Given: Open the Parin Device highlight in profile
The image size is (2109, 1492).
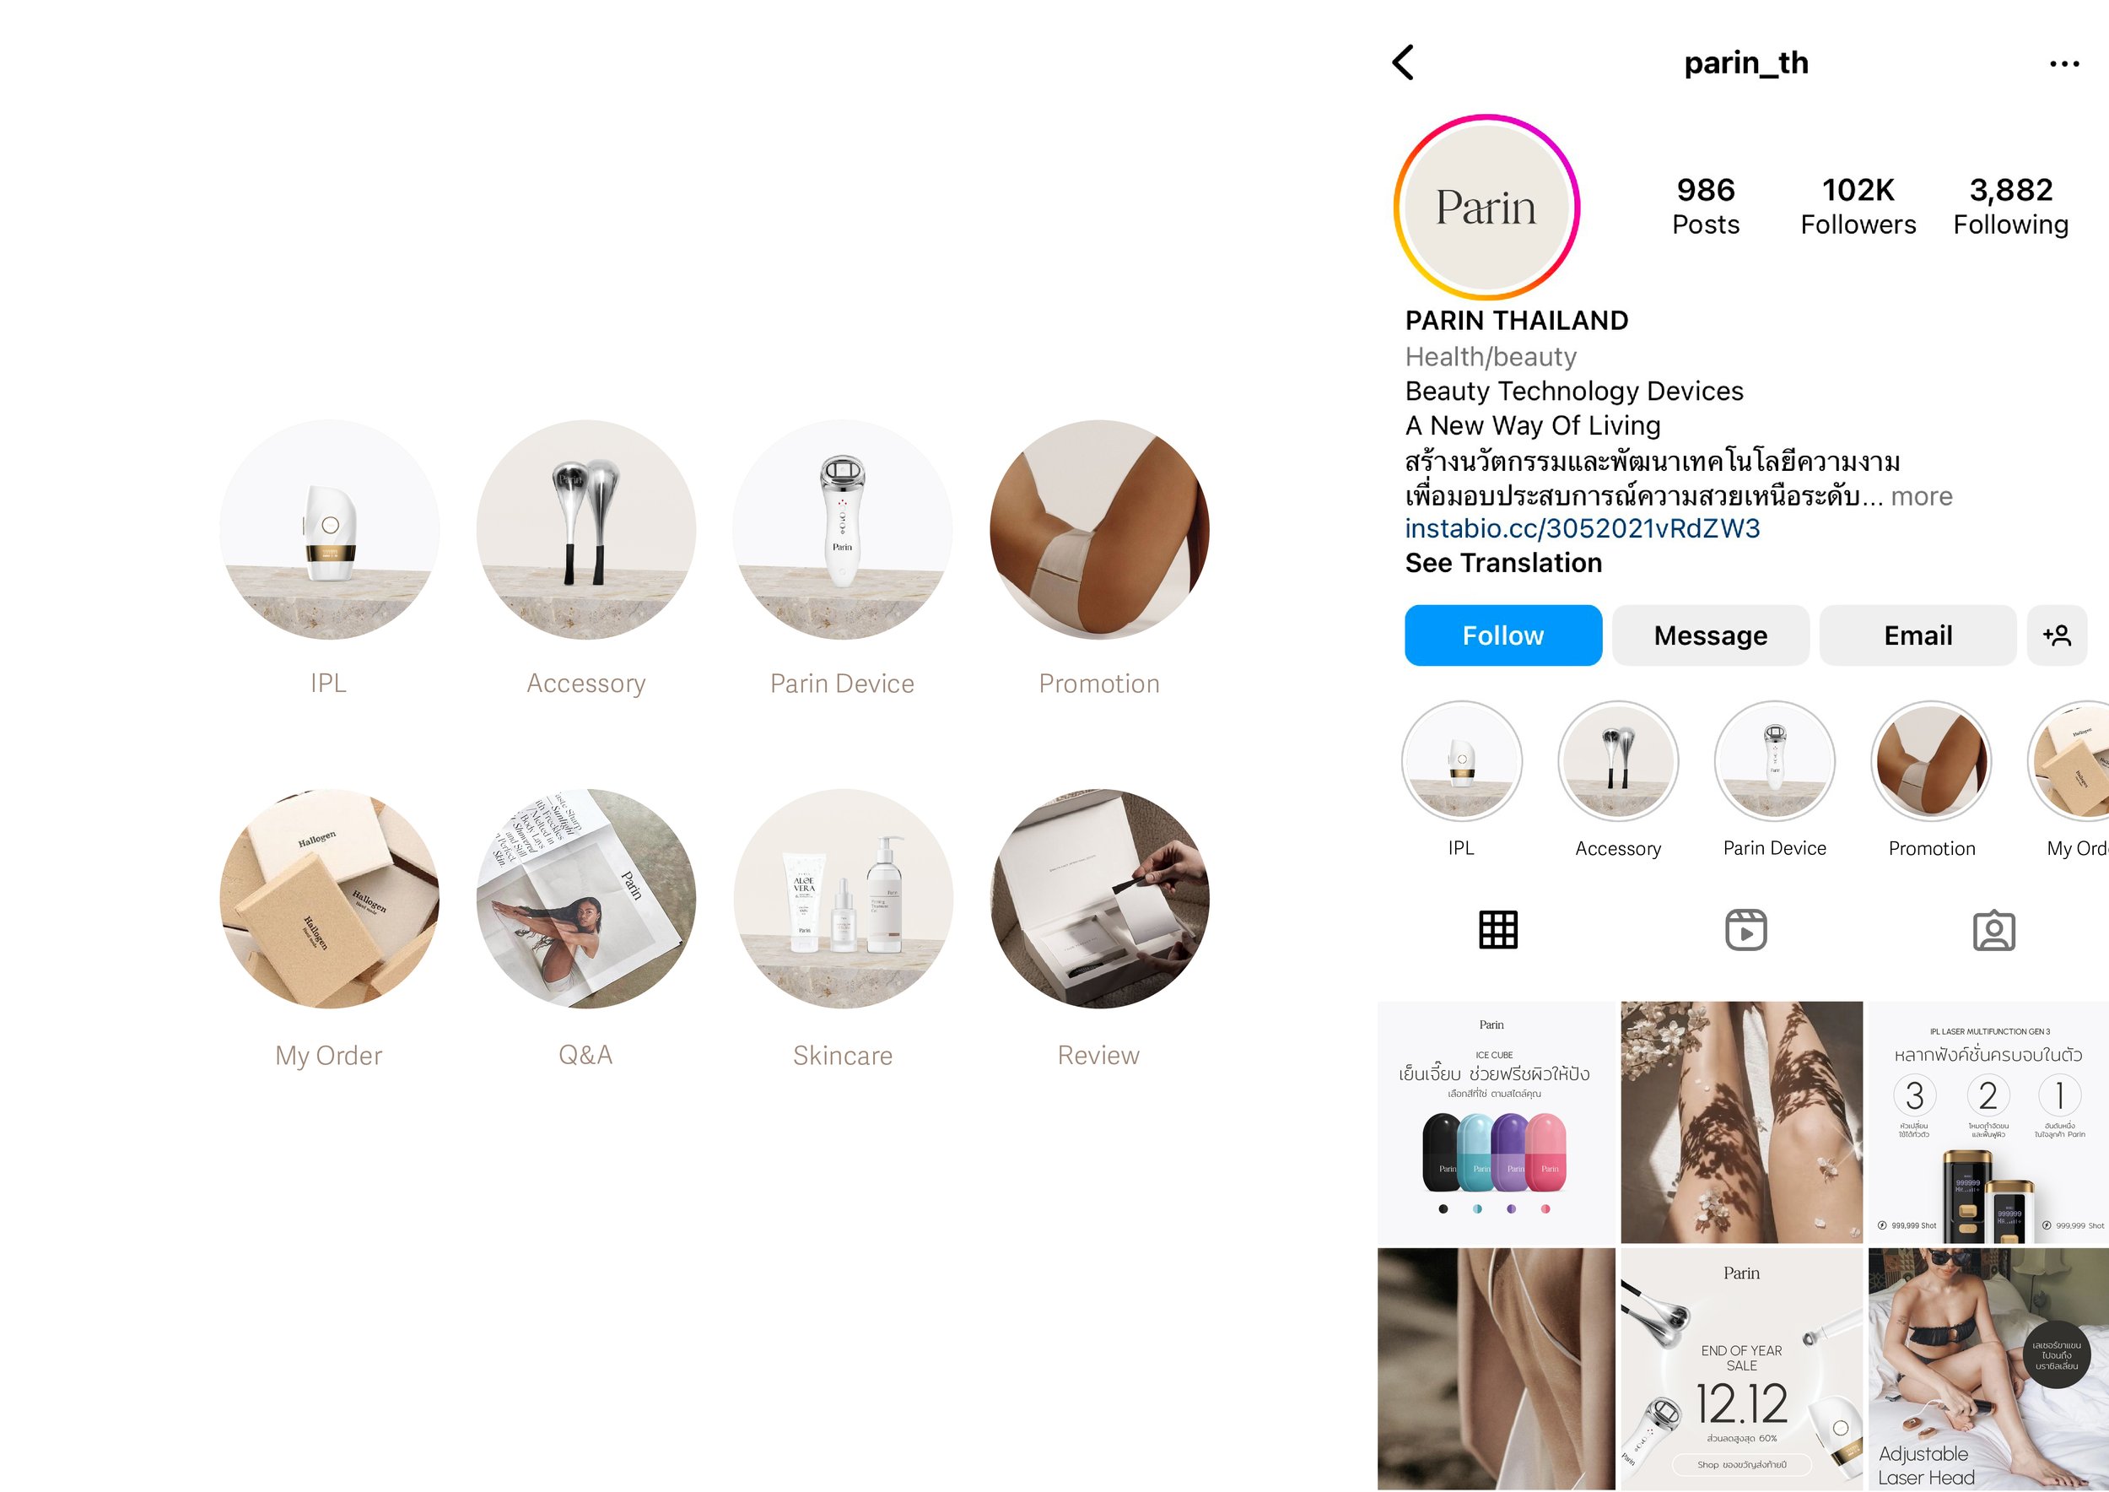Looking at the screenshot, I should (1775, 760).
